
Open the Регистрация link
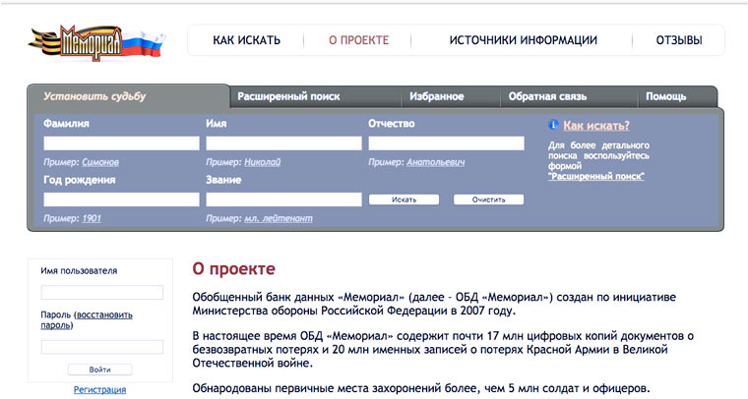click(99, 389)
